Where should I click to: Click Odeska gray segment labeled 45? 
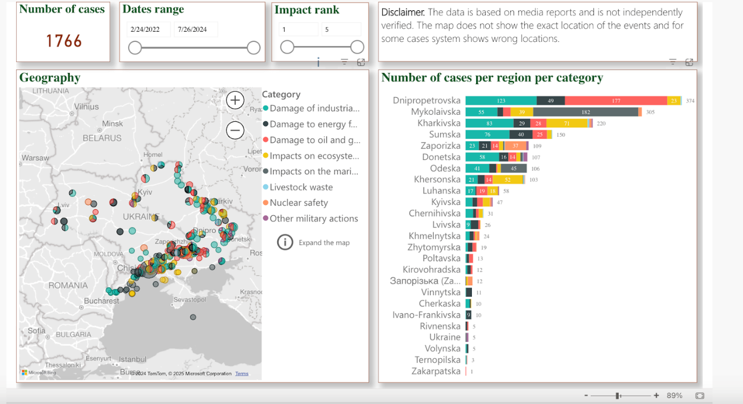[514, 168]
